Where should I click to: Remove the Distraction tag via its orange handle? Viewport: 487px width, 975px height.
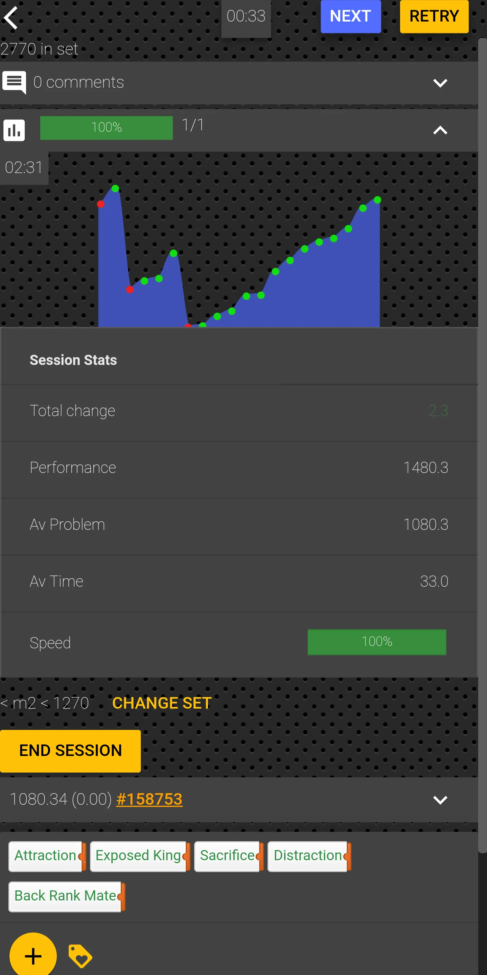point(348,856)
